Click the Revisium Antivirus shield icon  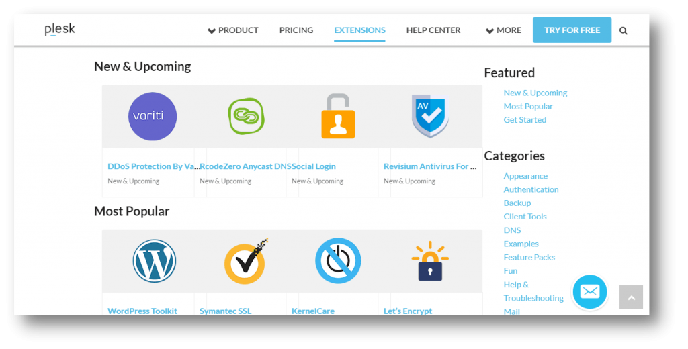pos(430,116)
